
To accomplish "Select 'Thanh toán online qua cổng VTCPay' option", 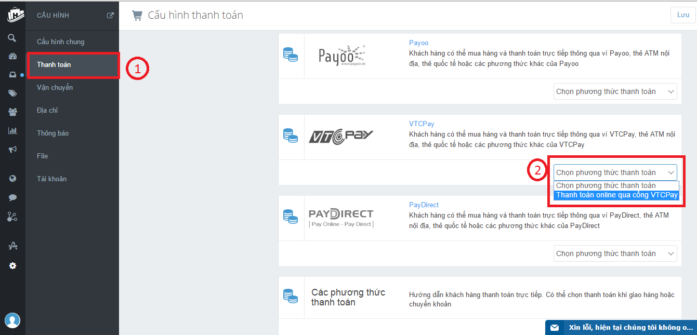I will click(x=616, y=195).
